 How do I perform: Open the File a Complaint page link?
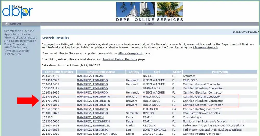[x=130, y=53]
